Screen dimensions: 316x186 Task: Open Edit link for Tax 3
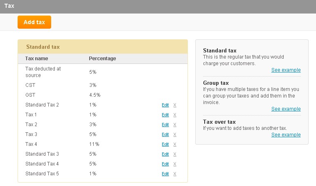(165, 134)
